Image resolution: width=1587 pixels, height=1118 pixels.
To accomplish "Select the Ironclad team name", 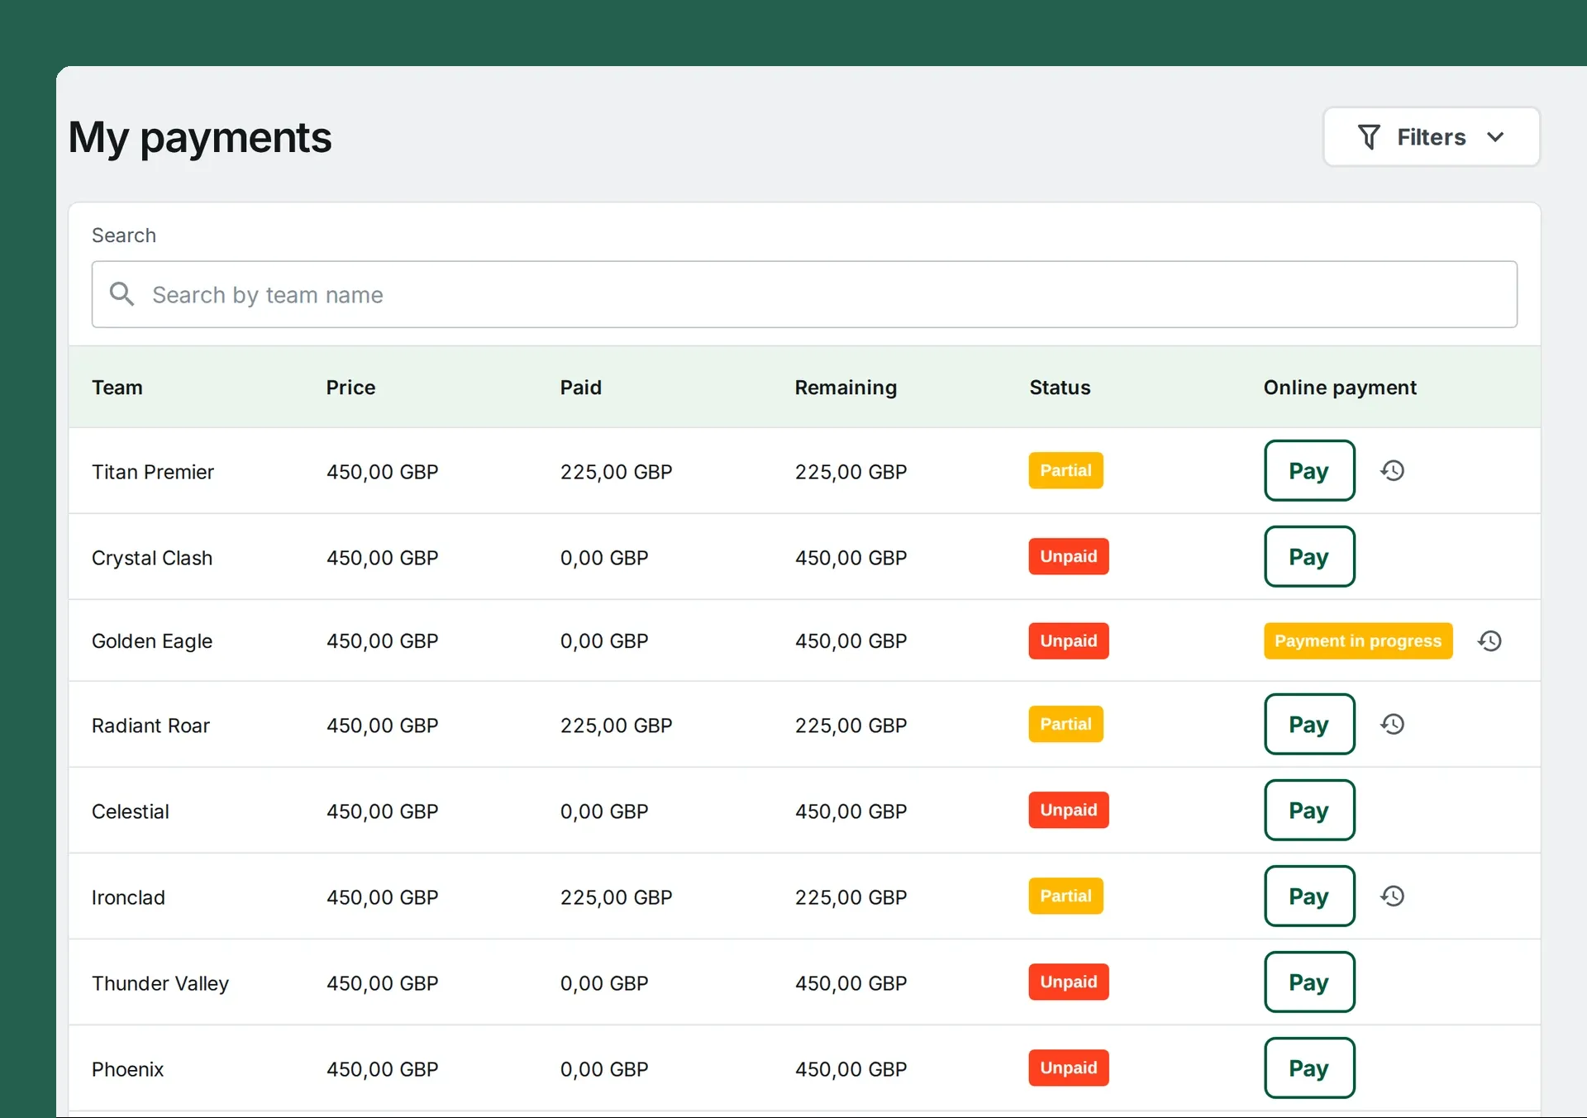I will (x=128, y=897).
